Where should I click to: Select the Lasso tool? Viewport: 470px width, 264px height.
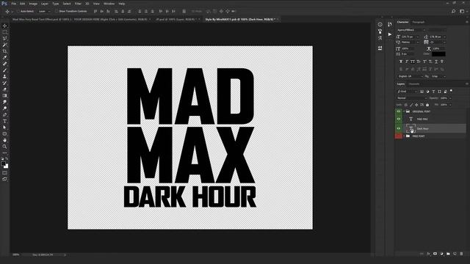click(4, 38)
